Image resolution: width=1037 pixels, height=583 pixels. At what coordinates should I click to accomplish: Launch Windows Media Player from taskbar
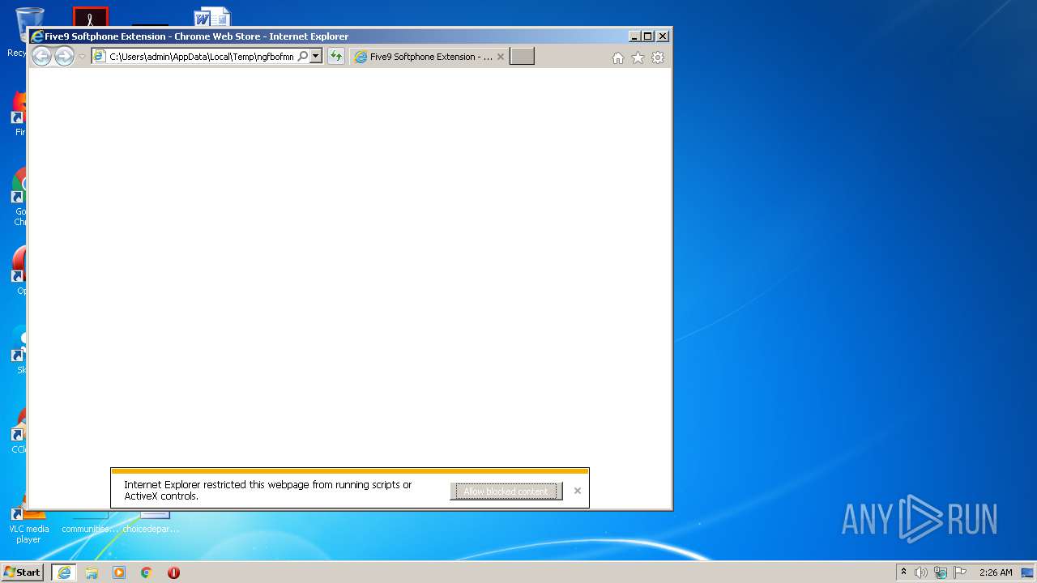coord(119,572)
